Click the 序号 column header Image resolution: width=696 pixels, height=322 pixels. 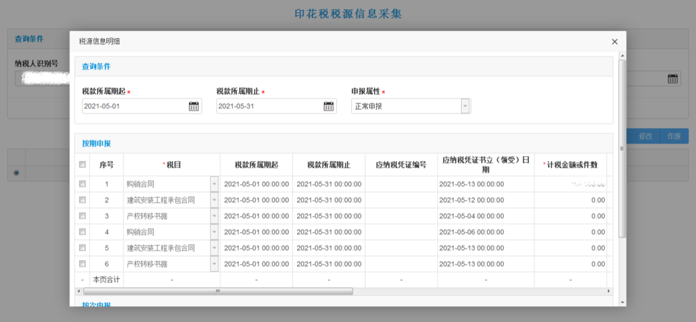coord(106,165)
